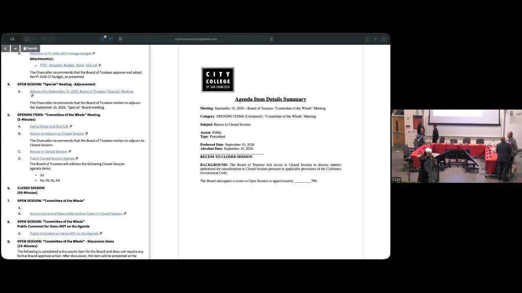522x293 pixels.
Task: Click the reload page icon in address bar
Action: (x=272, y=39)
